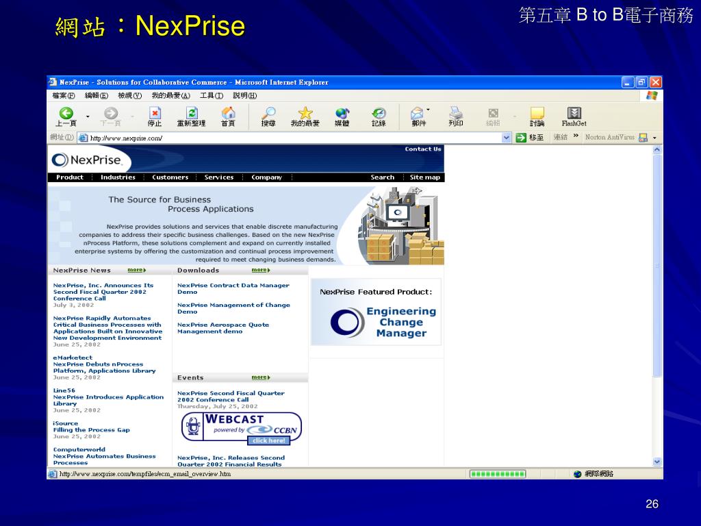701x526 pixels.
Task: Open Releases Second Quarter 2002 Financial Results link
Action: 231,461
